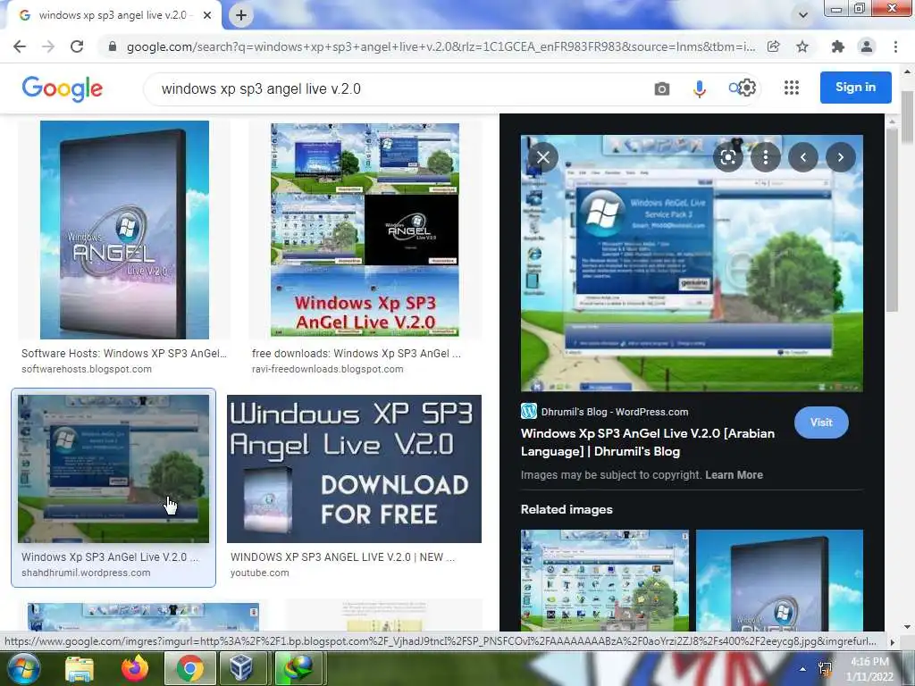
Task: Open the large preview image
Action: [x=692, y=264]
